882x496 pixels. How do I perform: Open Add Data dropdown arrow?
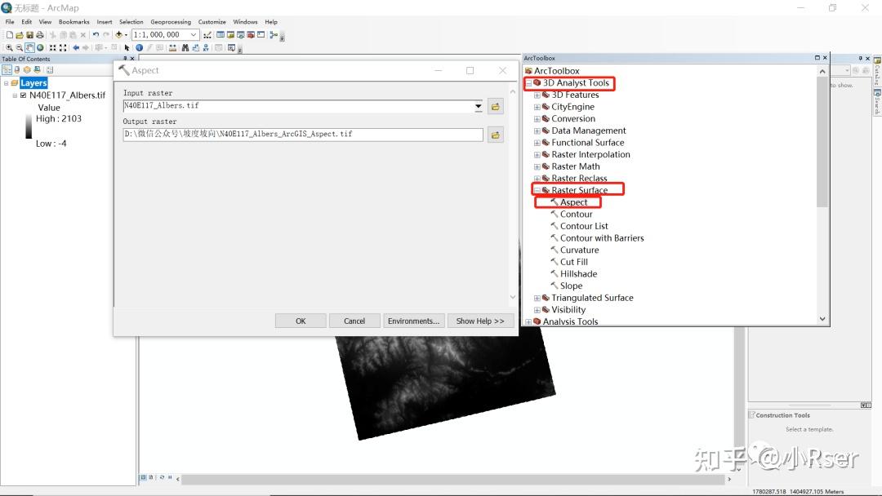(126, 35)
